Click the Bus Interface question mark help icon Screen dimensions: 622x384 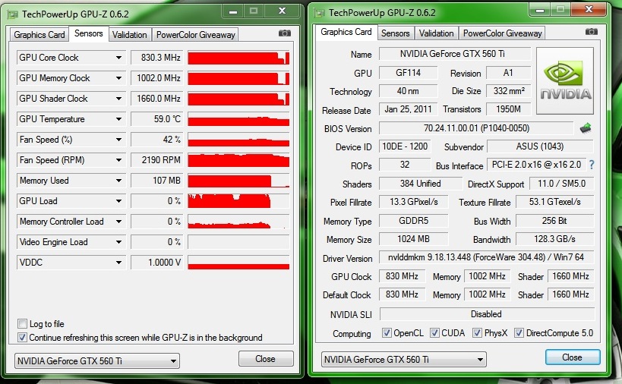592,165
